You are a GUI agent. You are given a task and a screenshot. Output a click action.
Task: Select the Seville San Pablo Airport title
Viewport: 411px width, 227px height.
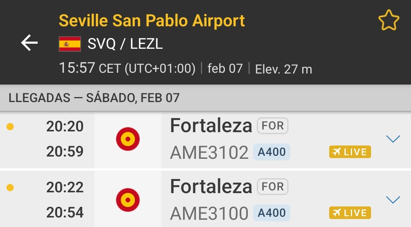[152, 21]
